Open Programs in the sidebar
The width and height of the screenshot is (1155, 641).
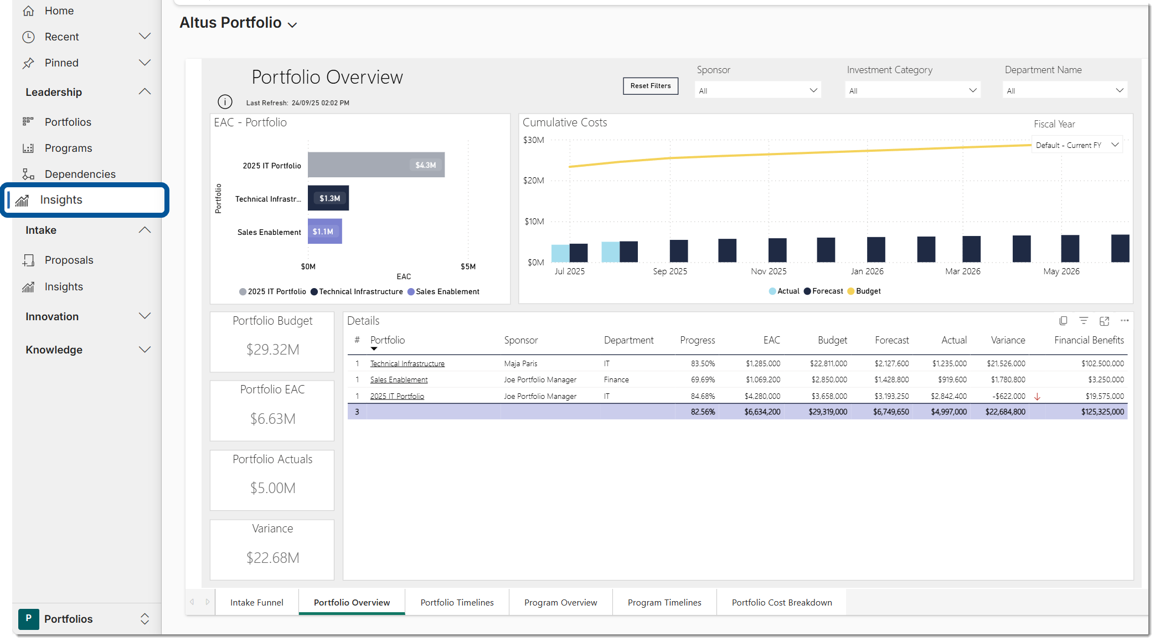pyautogui.click(x=68, y=148)
